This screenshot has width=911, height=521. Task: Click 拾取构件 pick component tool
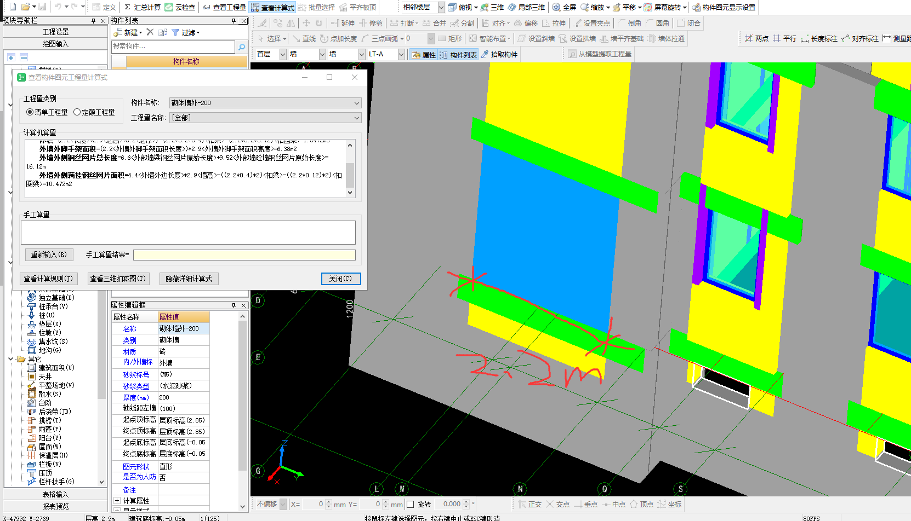(x=499, y=54)
